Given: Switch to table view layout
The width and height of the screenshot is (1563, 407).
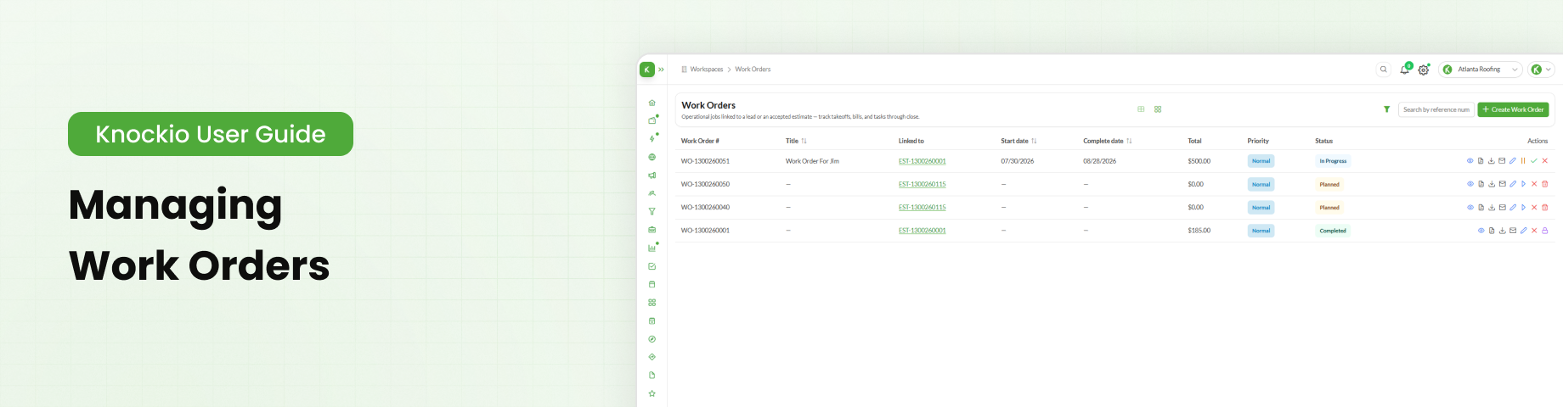Looking at the screenshot, I should coord(1141,109).
